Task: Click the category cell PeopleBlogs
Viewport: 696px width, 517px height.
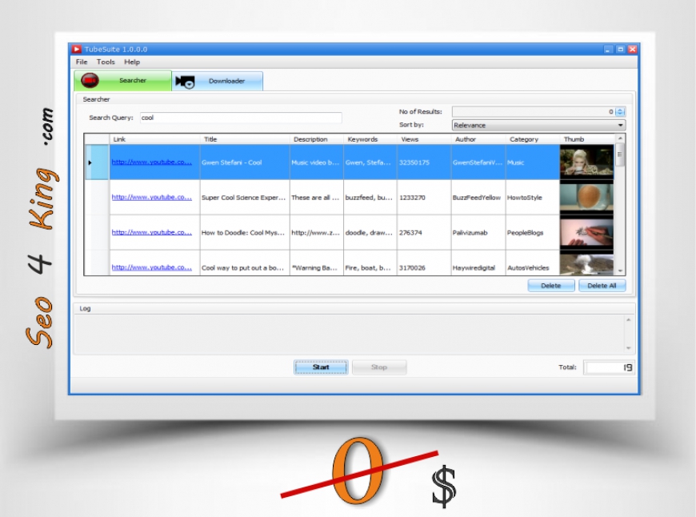Action: (532, 232)
